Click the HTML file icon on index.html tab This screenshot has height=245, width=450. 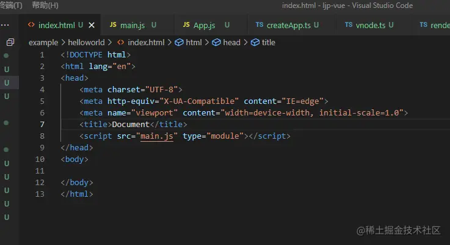31,24
